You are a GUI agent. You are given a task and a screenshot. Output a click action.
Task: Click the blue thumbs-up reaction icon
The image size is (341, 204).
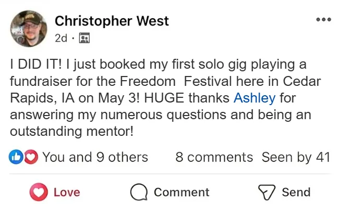[16, 157]
